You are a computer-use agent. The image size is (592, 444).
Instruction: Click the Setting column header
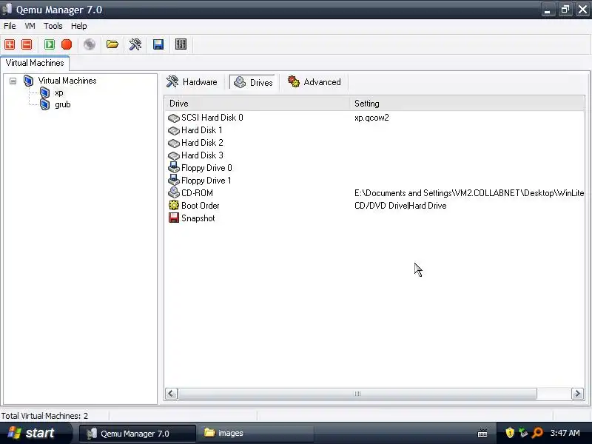tap(467, 104)
